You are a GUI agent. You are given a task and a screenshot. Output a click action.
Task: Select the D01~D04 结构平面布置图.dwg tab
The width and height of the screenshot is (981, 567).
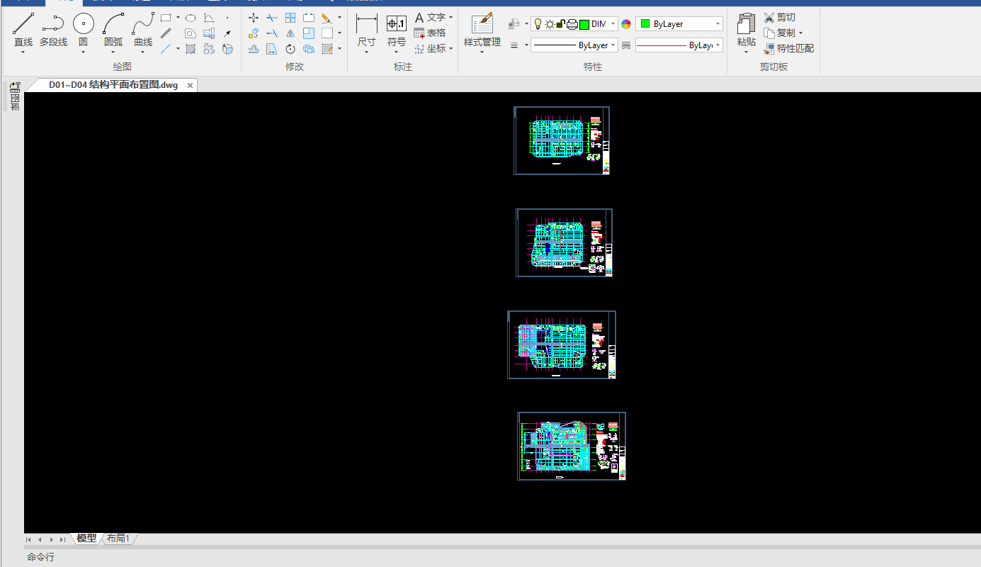[x=113, y=85]
